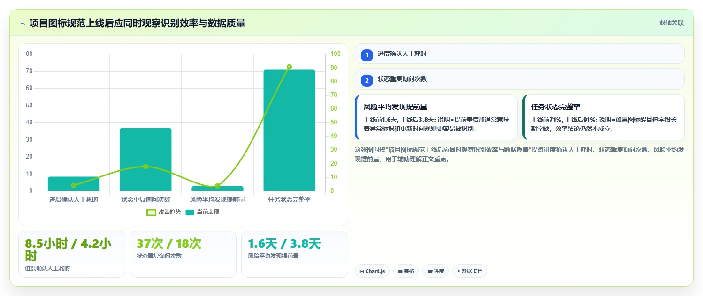Click the right axis value 100
The width and height of the screenshot is (703, 296).
tap(336, 54)
